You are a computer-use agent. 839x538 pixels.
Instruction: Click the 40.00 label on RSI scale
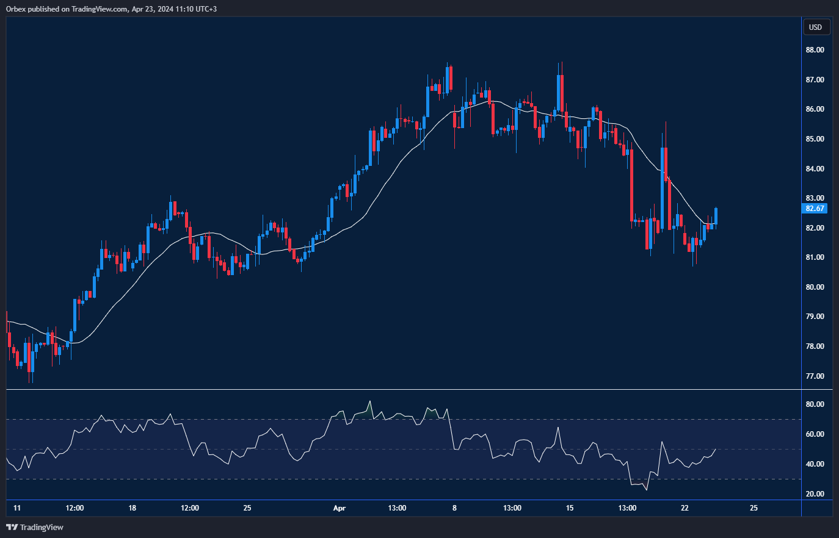[x=815, y=464]
